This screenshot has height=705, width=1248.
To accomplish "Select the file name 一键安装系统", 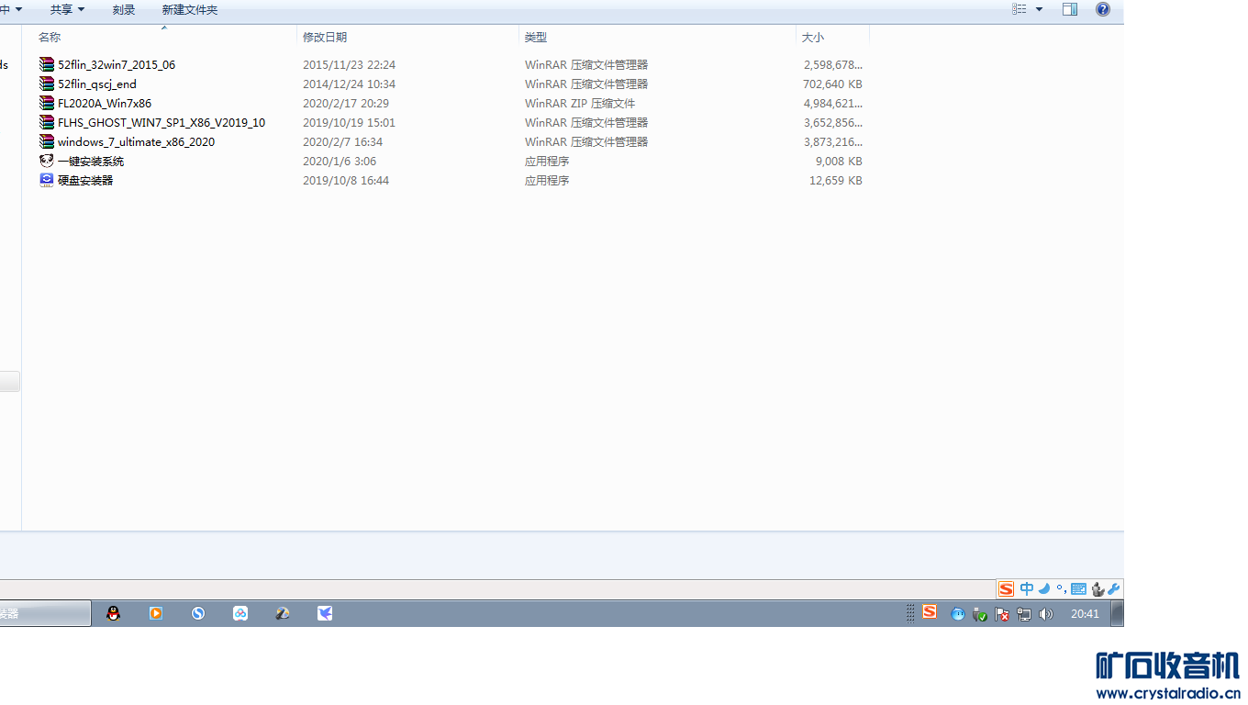I will click(x=91, y=161).
